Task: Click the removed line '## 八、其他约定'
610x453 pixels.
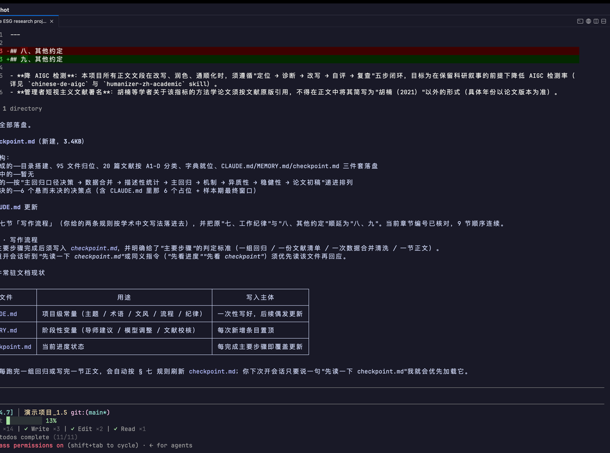Action: [x=289, y=51]
